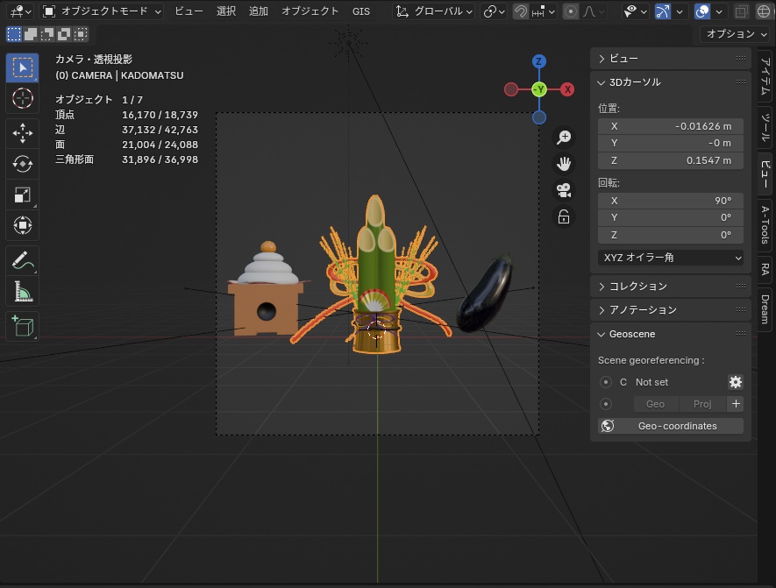Open overlay options dropdown arrow
This screenshot has width=776, height=588.
719,11
